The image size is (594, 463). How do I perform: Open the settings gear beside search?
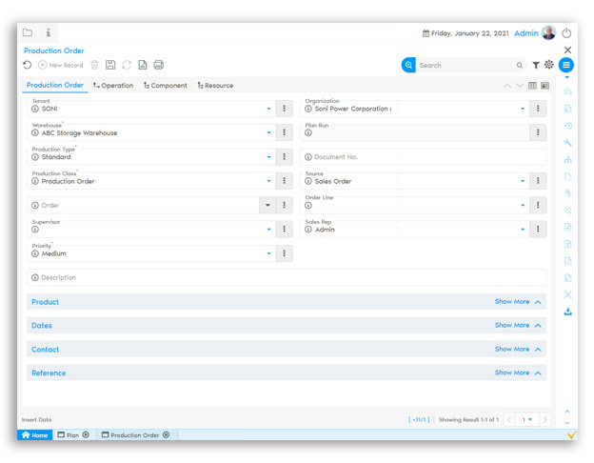549,66
